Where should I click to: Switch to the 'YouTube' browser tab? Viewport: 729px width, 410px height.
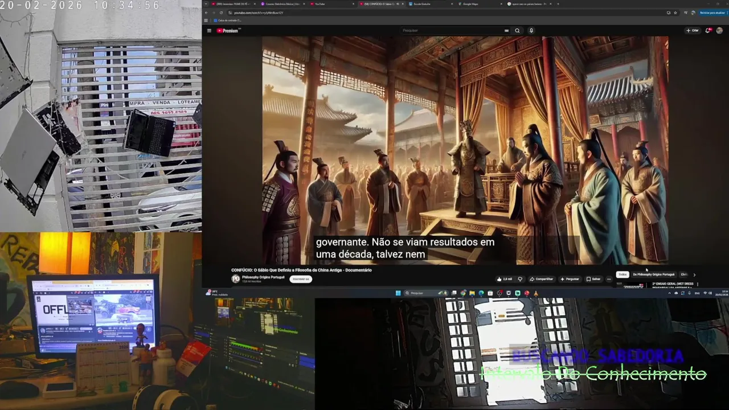332,4
